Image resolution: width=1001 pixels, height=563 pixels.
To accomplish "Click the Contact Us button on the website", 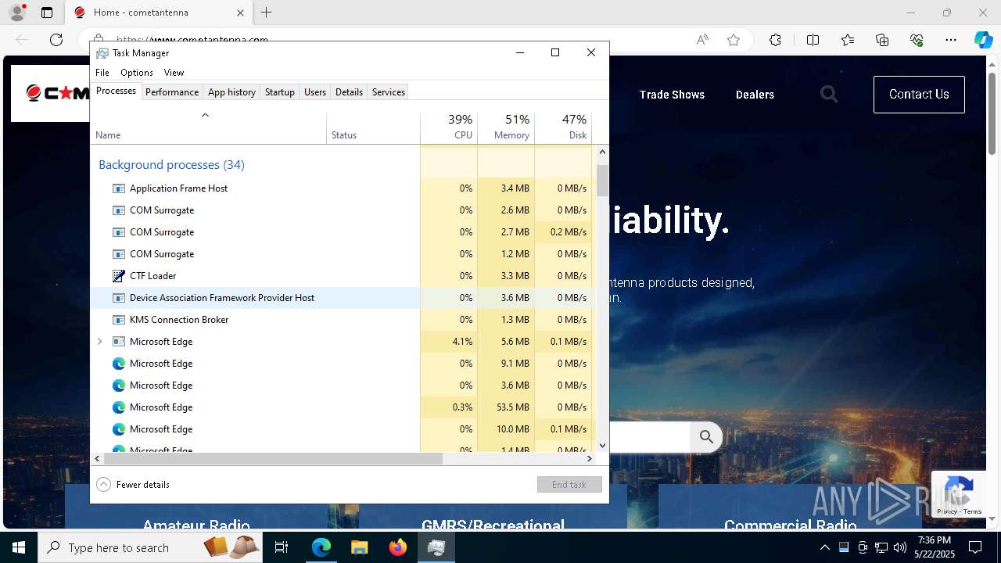I will 919,95.
